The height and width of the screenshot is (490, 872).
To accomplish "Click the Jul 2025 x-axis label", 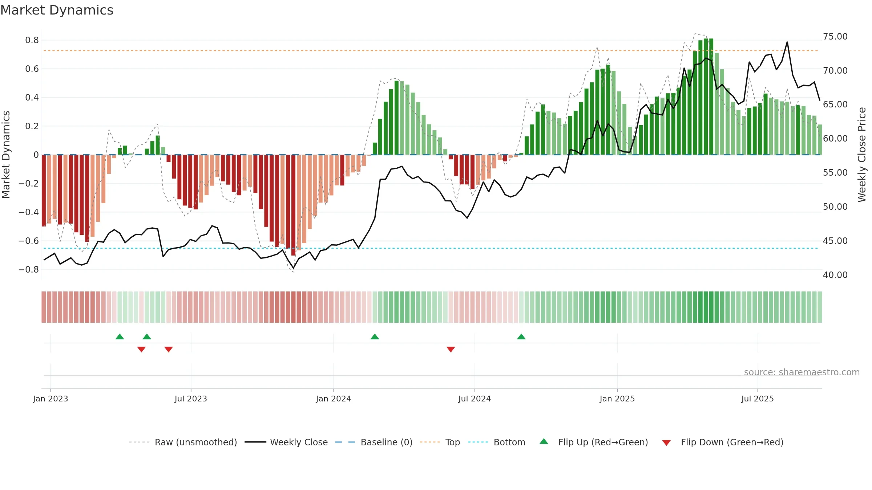I will pos(758,399).
